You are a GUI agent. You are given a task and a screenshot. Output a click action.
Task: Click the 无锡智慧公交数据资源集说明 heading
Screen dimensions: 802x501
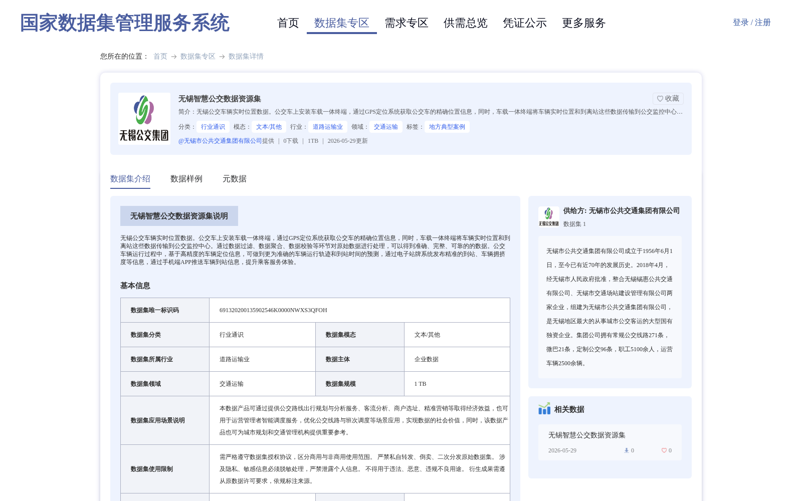point(179,216)
